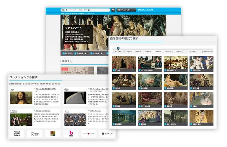The width and height of the screenshot is (227, 147).
Task: Click the timeline pin marker on era slider
Action: pyautogui.click(x=118, y=48)
